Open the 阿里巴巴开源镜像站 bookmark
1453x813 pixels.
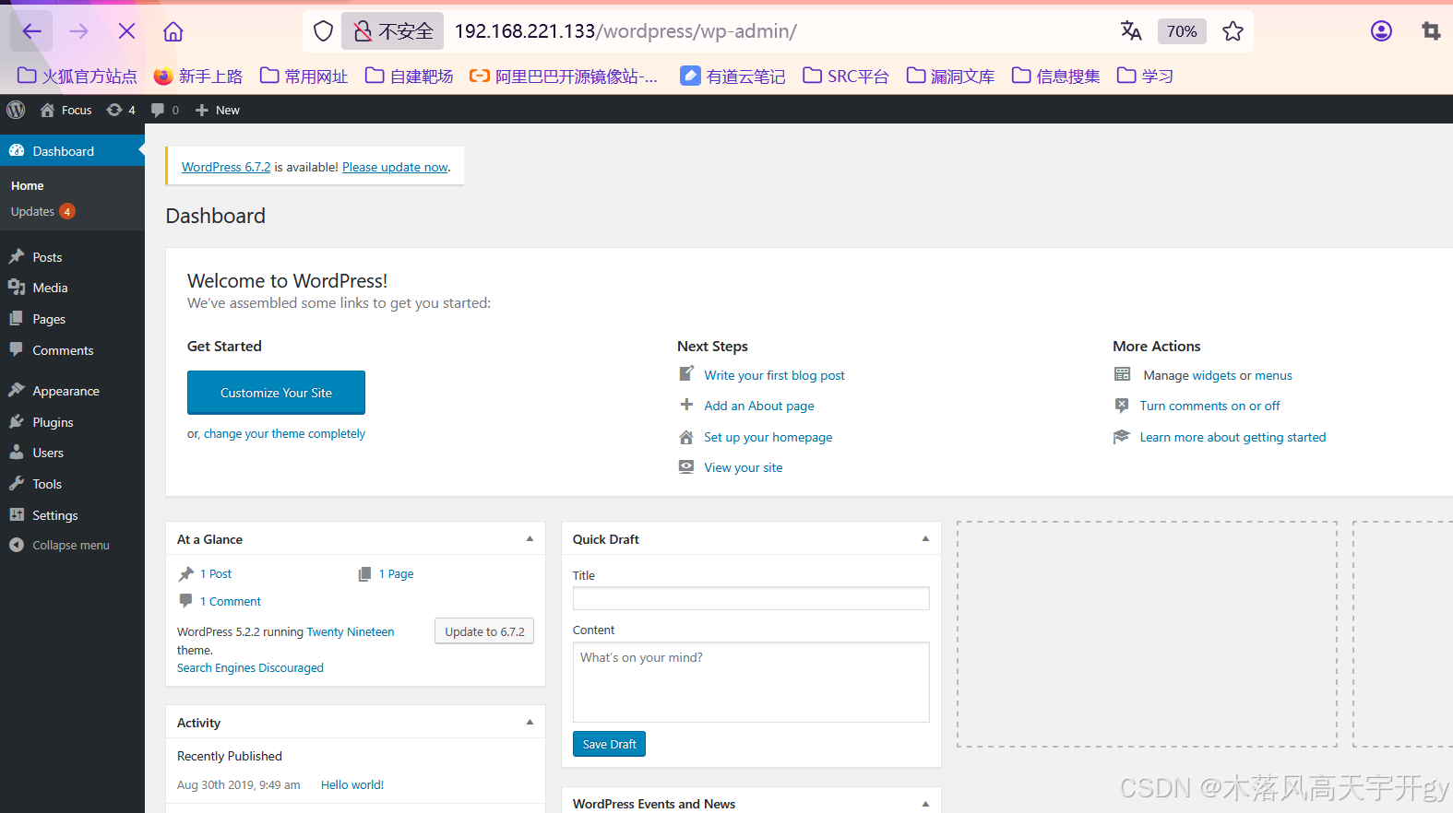click(x=564, y=76)
